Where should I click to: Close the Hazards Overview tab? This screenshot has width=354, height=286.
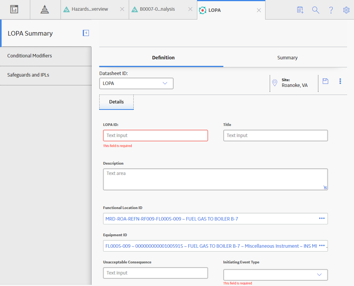click(122, 9)
